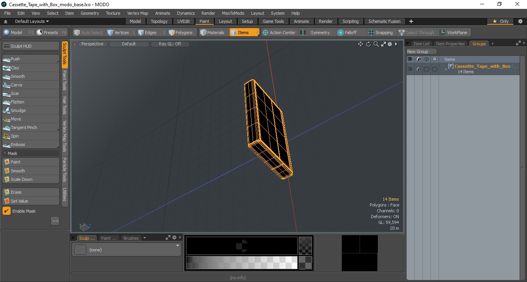
Task: Switch to the UVEdit layout tab
Action: tap(184, 21)
